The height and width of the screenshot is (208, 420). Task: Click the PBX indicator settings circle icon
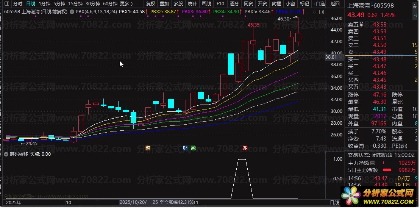[72, 12]
